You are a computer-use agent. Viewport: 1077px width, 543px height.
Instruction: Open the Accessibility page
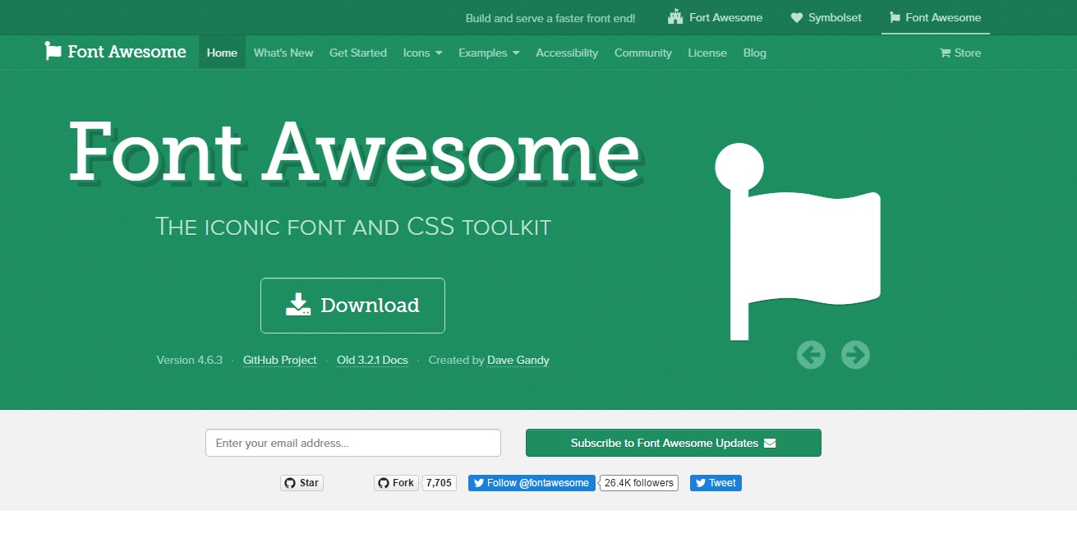(x=567, y=53)
